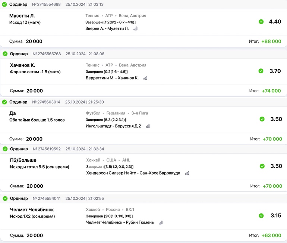Click the +88 000 result amount
287x243 pixels.
(x=271, y=41)
